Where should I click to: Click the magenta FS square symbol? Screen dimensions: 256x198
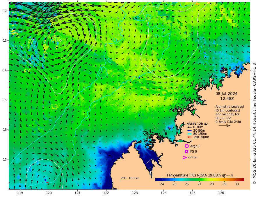186,152
